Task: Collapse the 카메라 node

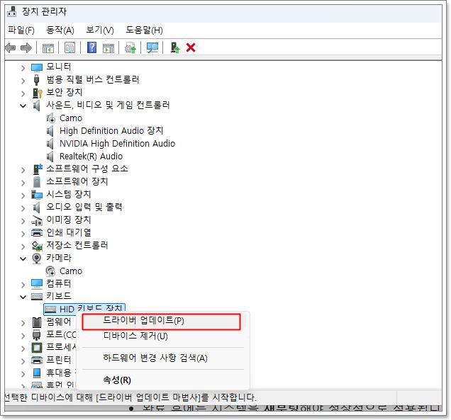Action: pos(23,259)
